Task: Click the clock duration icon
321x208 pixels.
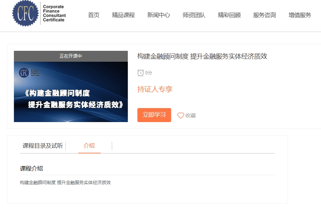Action: [x=141, y=73]
